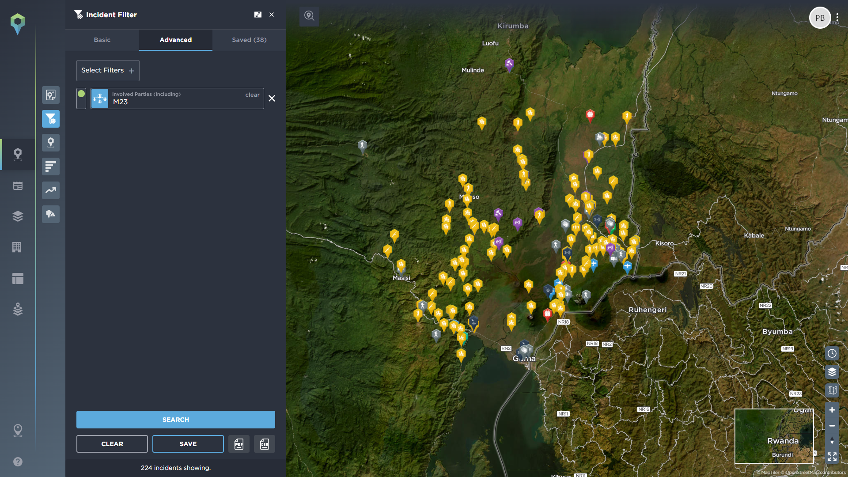The height and width of the screenshot is (477, 848).
Task: Click the Involved Parties filter type icon
Action: [100, 98]
